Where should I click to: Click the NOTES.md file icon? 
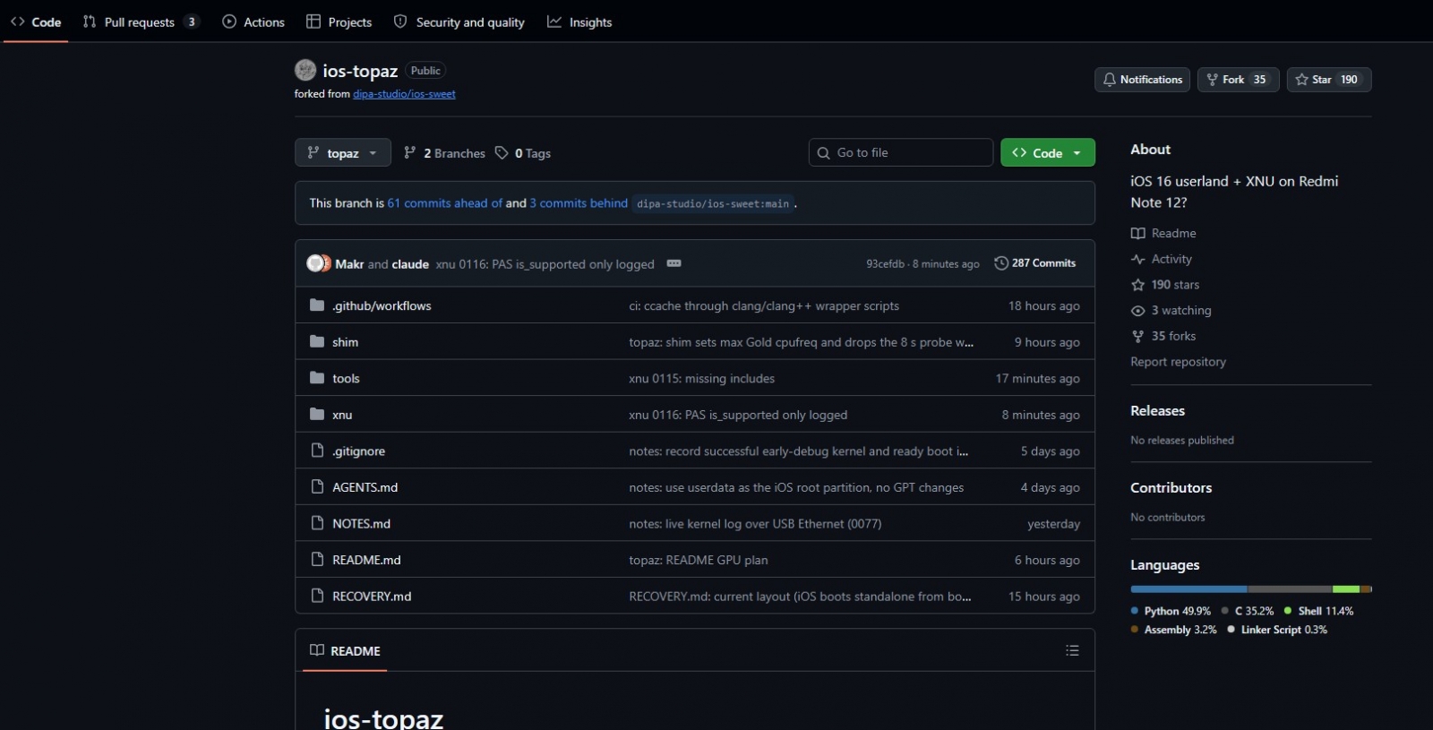point(317,523)
